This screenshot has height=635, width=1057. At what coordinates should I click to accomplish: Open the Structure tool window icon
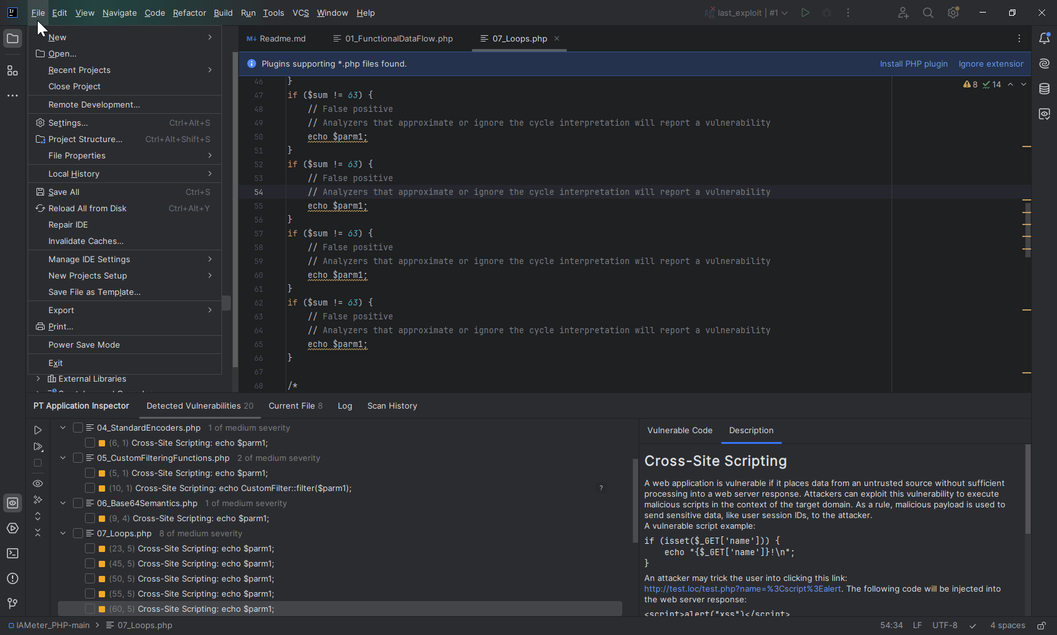coord(13,70)
